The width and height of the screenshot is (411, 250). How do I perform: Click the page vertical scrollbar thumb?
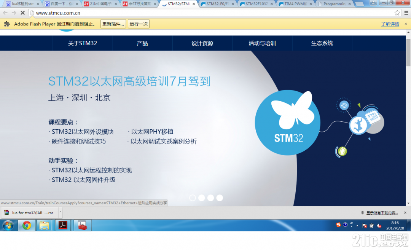(x=408, y=53)
